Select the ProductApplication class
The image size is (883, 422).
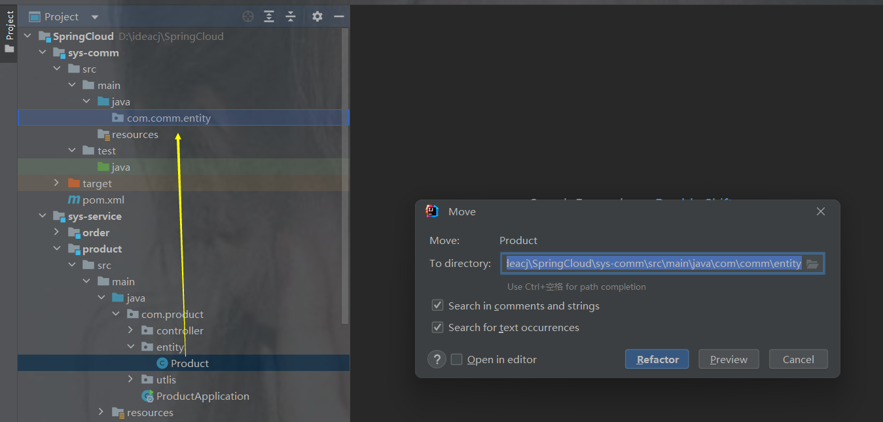pyautogui.click(x=203, y=396)
